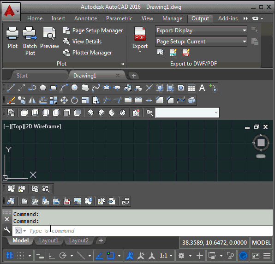Click the [2D Wireframe] visual style control
Image resolution: width=275 pixels, height=264 pixels.
pos(42,126)
